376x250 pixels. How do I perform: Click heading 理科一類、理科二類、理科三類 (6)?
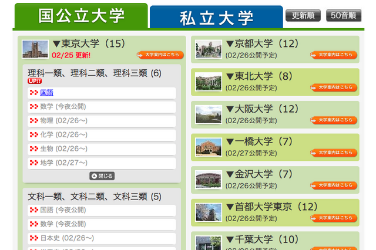pyautogui.click(x=95, y=73)
